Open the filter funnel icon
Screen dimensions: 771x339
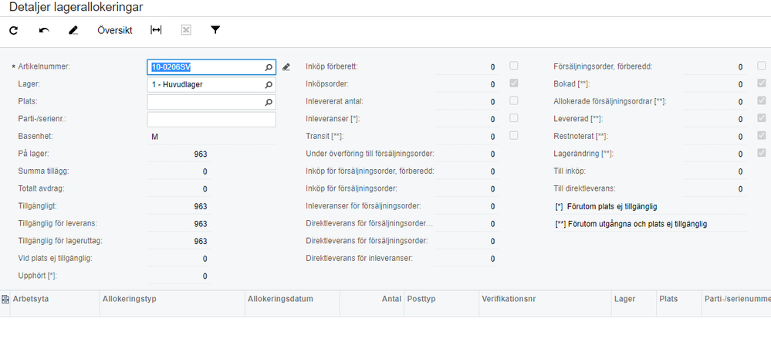point(215,31)
